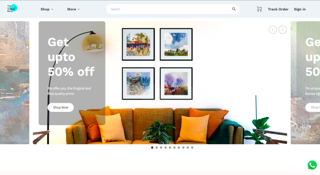Open Track Order page
This screenshot has height=175, width=320.
pyautogui.click(x=278, y=9)
